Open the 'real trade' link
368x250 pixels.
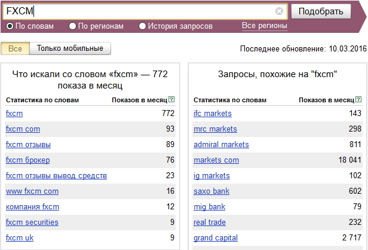[210, 222]
